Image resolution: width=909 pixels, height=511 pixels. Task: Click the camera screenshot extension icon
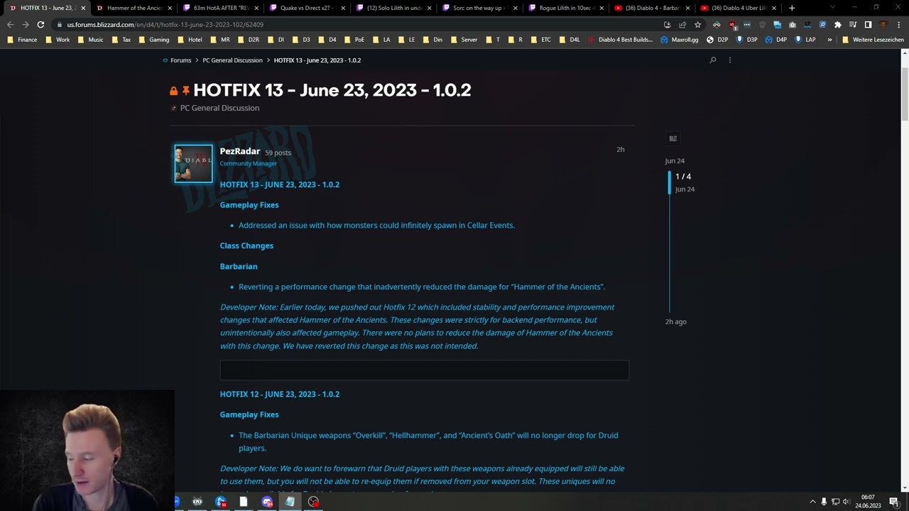(x=793, y=25)
